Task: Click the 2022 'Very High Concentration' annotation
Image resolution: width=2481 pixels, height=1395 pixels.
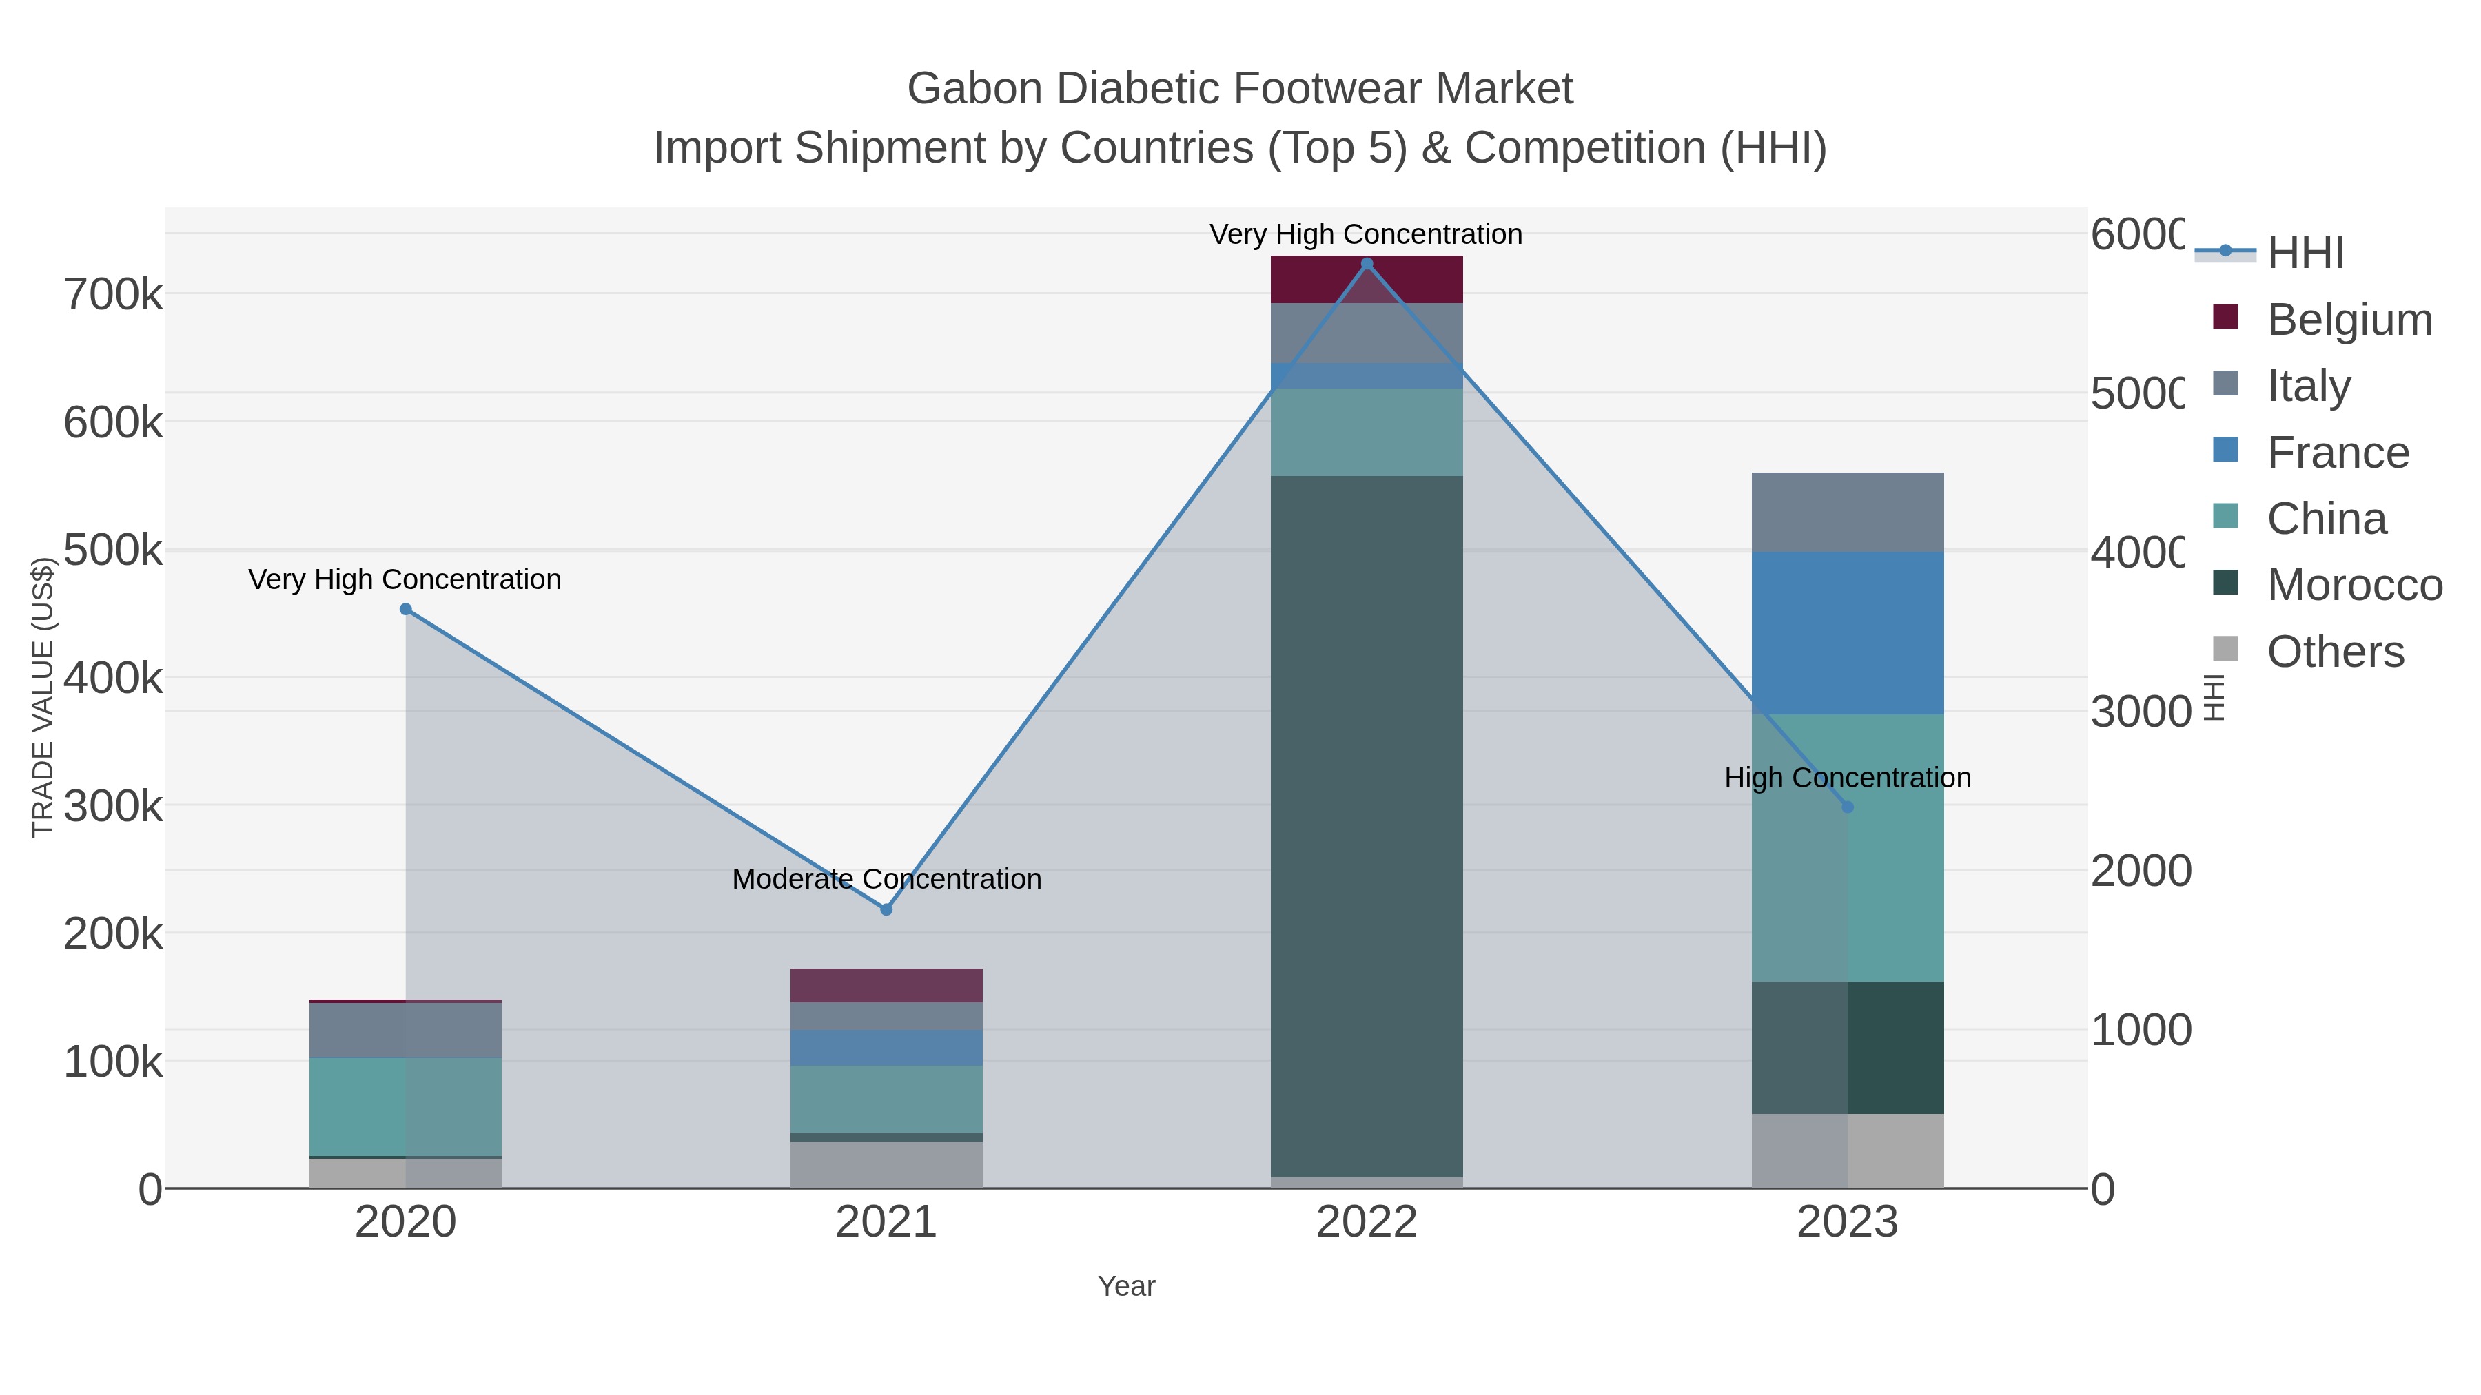Action: pyautogui.click(x=1366, y=234)
